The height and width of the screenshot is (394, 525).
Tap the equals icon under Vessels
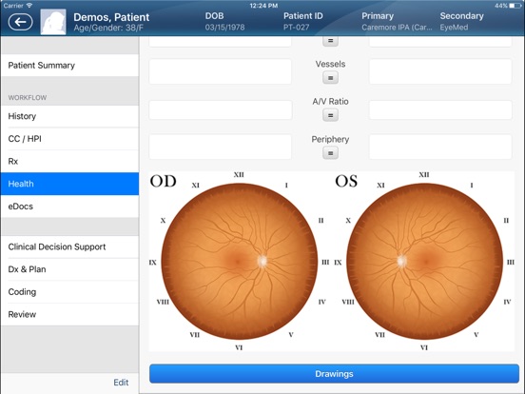pyautogui.click(x=330, y=78)
